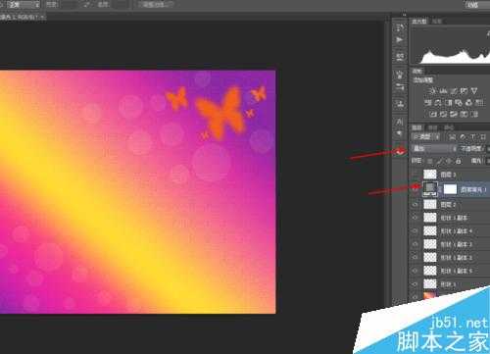Switch to the Histogram panel tab
Image resolution: width=490 pixels, height=354 pixels.
(x=419, y=22)
